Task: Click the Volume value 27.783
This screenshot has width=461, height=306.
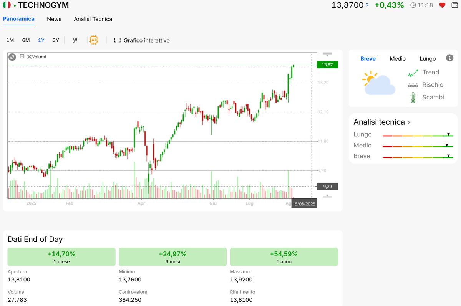Action: pos(17,300)
